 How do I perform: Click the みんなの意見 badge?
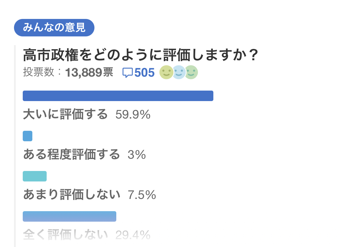(54, 28)
